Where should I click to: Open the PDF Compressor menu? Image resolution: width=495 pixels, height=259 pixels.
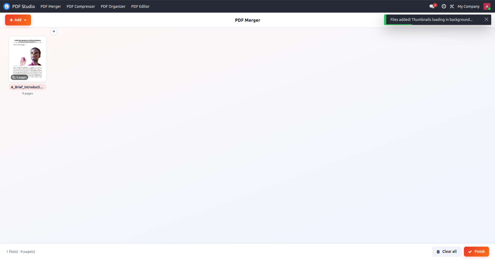point(81,6)
